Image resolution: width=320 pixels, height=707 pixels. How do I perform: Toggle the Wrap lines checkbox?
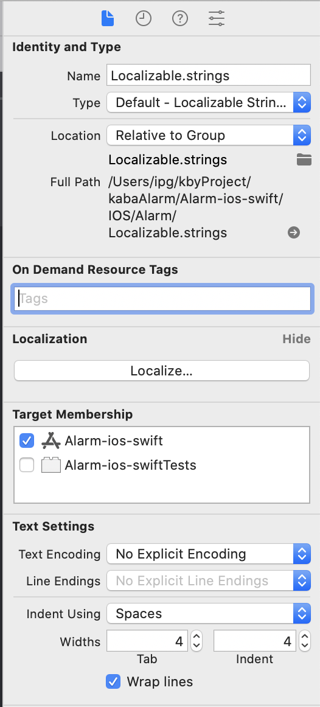pos(113,681)
